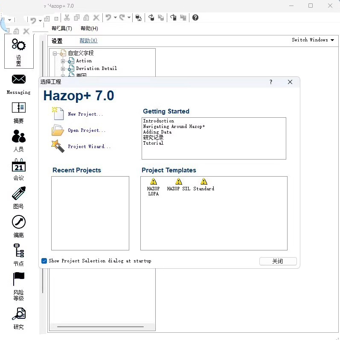Image resolution: width=340 pixels, height=340 pixels.
Task: Select the Action tree item
Action: coord(84,61)
